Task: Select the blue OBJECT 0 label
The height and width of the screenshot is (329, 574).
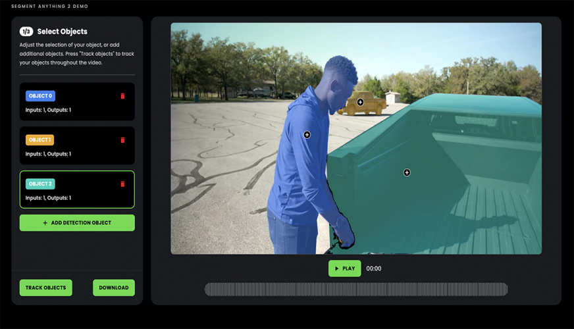Action: (40, 96)
